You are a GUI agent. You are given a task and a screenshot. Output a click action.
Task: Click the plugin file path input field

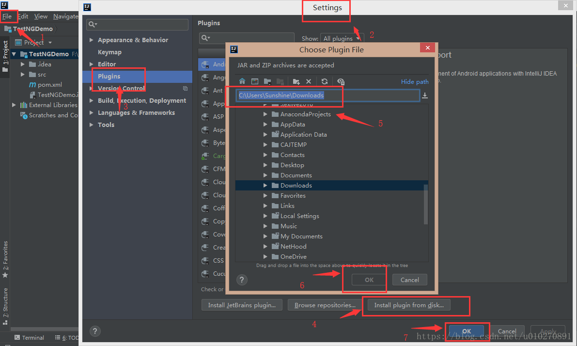[x=327, y=95]
